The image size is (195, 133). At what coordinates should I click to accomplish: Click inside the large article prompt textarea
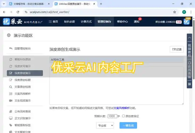click(117, 86)
